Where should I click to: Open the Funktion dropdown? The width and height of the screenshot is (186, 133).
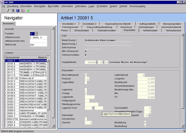36,34
